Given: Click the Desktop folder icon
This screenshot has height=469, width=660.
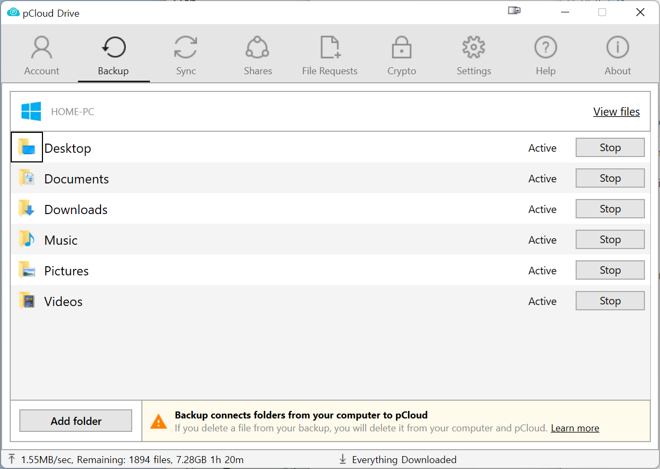Looking at the screenshot, I should click(27, 147).
